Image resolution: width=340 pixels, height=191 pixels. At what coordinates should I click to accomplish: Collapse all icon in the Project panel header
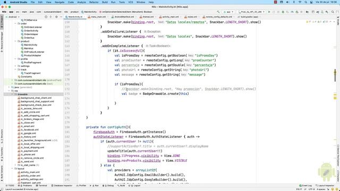coord(51,16)
